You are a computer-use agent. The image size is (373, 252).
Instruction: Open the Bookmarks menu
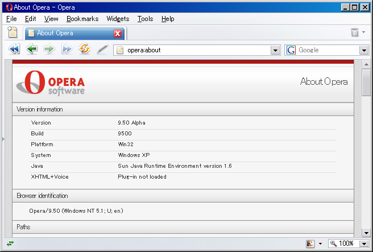point(82,19)
